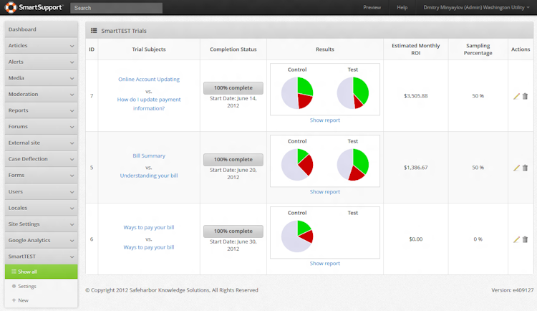
Task: Open the admin user account dropdown
Action: coord(476,8)
